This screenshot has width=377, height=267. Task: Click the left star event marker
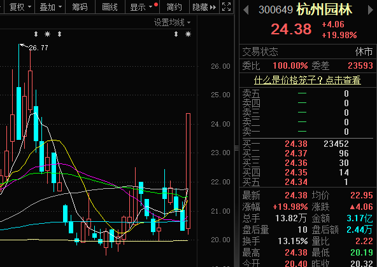click(x=47, y=34)
